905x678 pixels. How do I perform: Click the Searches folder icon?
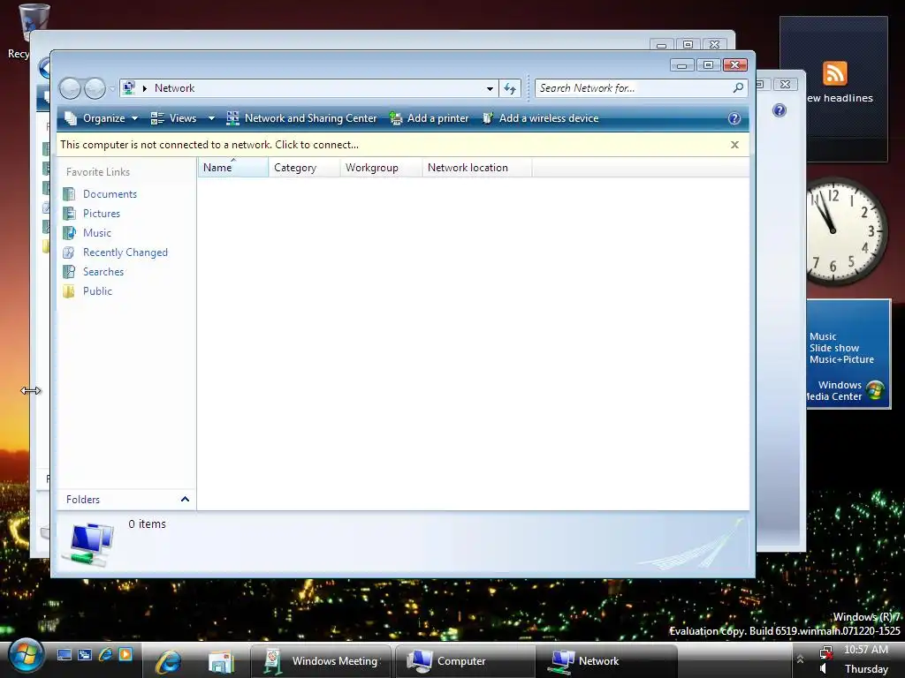pos(69,272)
